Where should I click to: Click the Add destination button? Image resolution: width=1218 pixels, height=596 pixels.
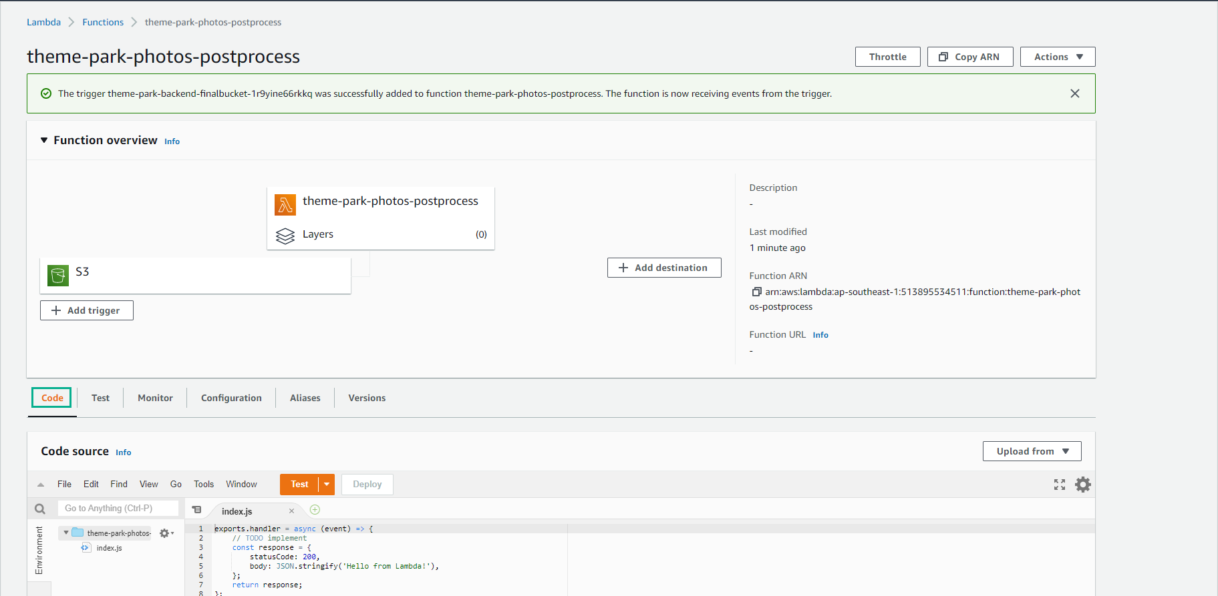coord(664,268)
